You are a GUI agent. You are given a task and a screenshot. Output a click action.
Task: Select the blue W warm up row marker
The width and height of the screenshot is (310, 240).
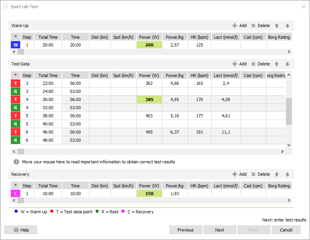tap(15, 45)
